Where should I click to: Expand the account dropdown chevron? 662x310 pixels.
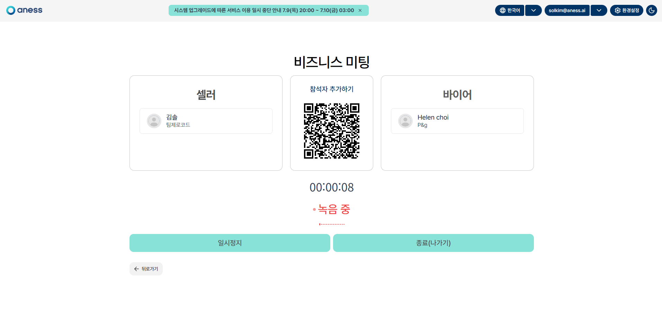[x=599, y=10]
